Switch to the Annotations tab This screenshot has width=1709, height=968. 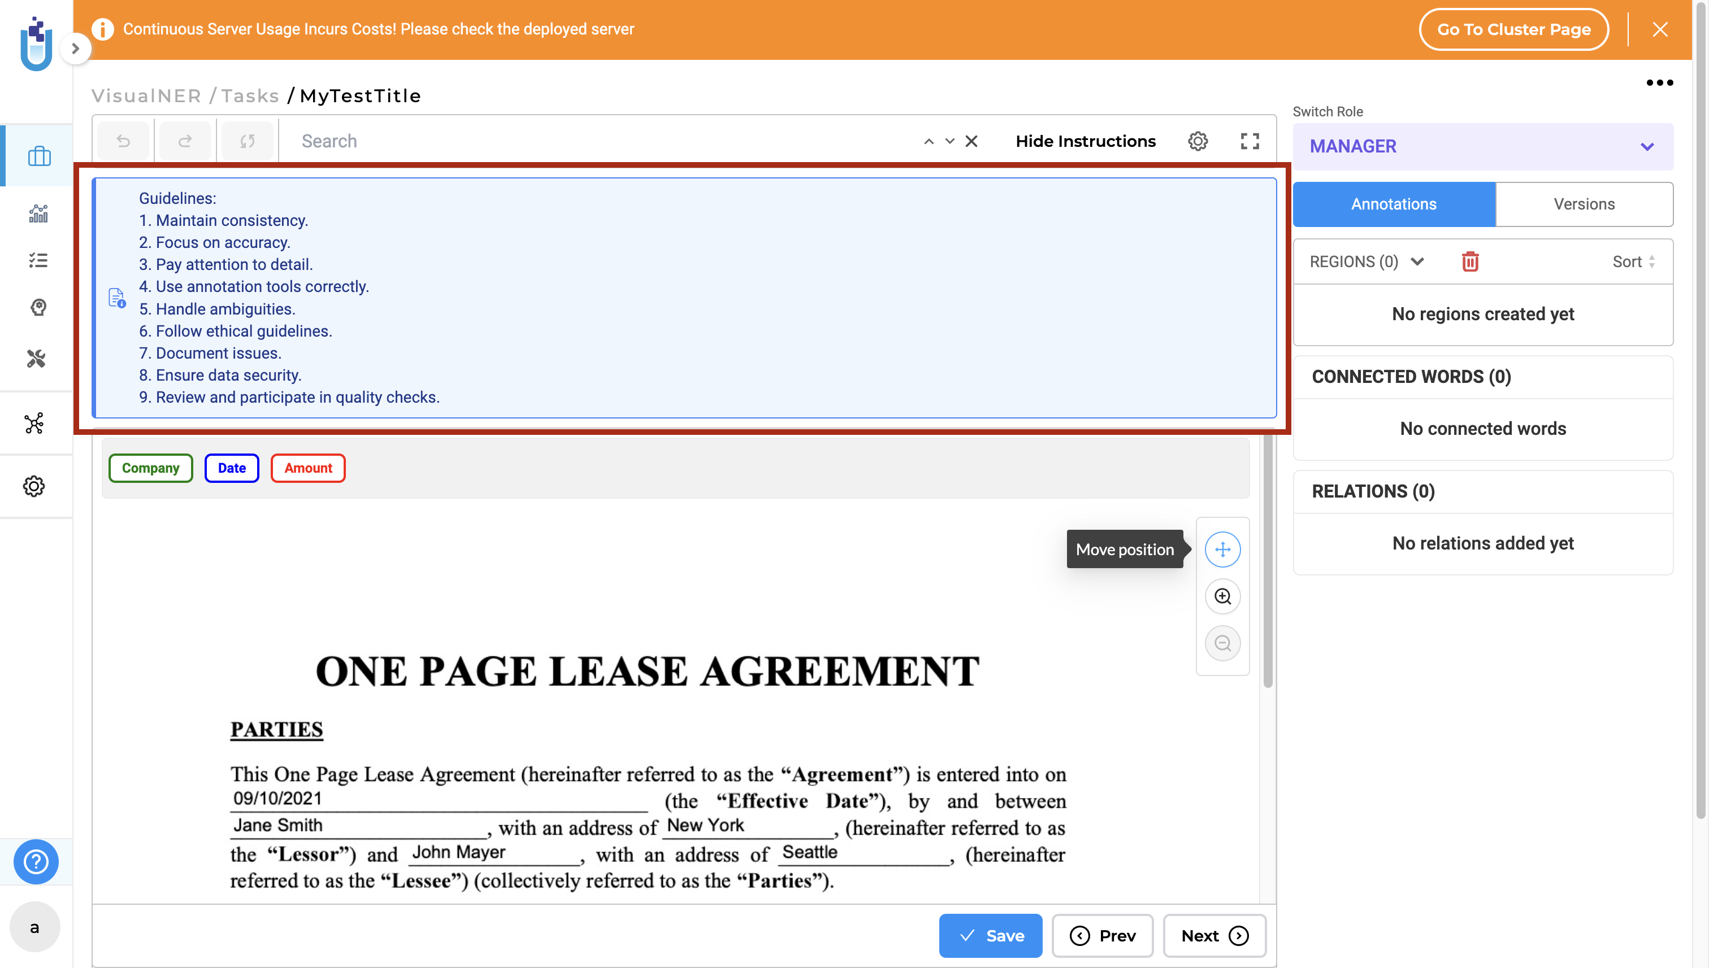click(1394, 204)
